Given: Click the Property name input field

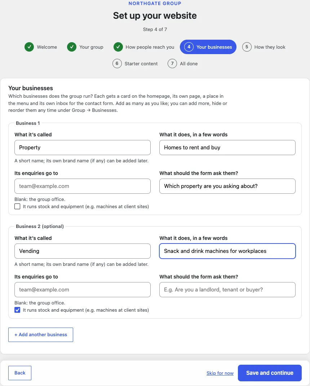Looking at the screenshot, I should (x=83, y=148).
